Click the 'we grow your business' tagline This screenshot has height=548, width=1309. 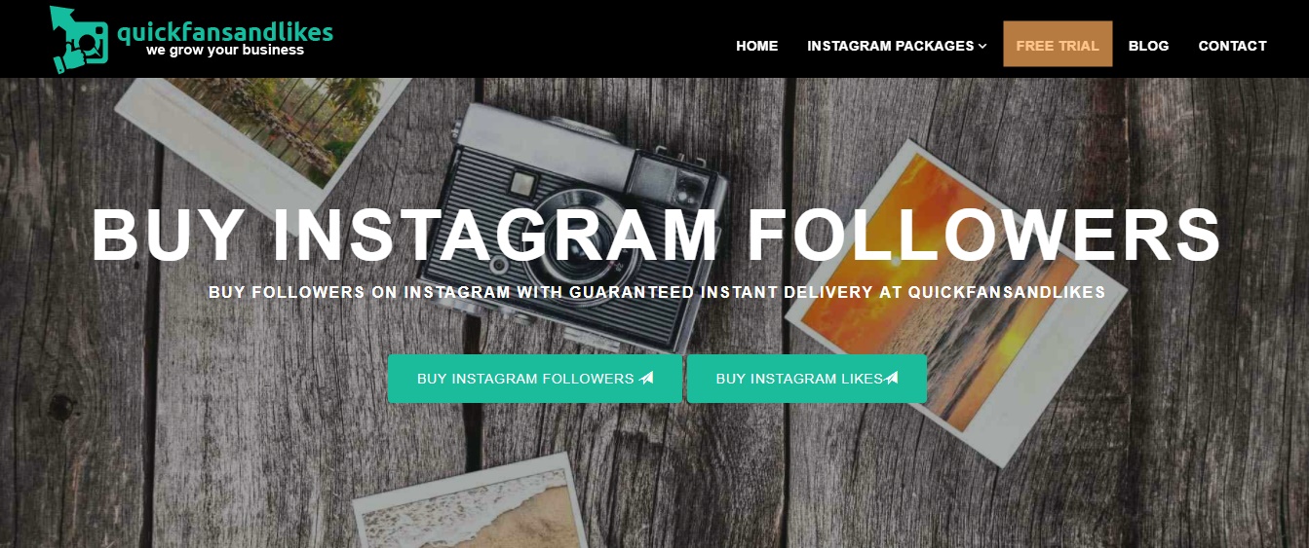(225, 50)
